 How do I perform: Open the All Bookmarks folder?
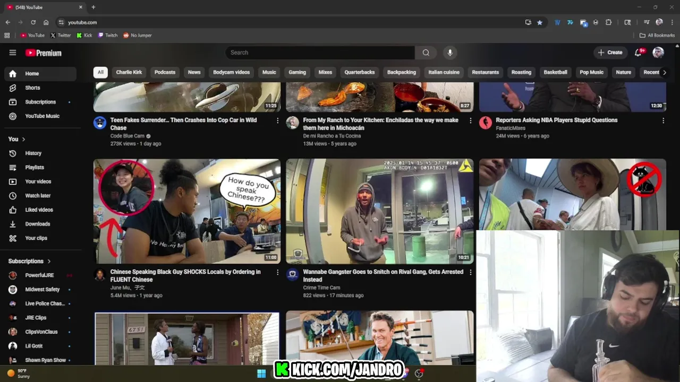(x=657, y=36)
